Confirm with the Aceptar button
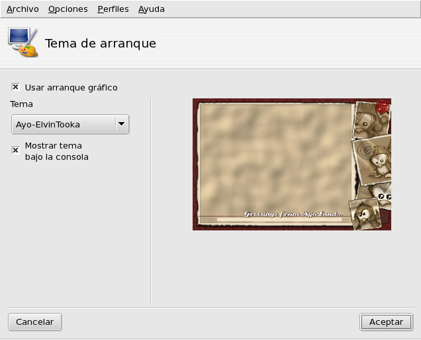This screenshot has width=421, height=340. pyautogui.click(x=386, y=322)
